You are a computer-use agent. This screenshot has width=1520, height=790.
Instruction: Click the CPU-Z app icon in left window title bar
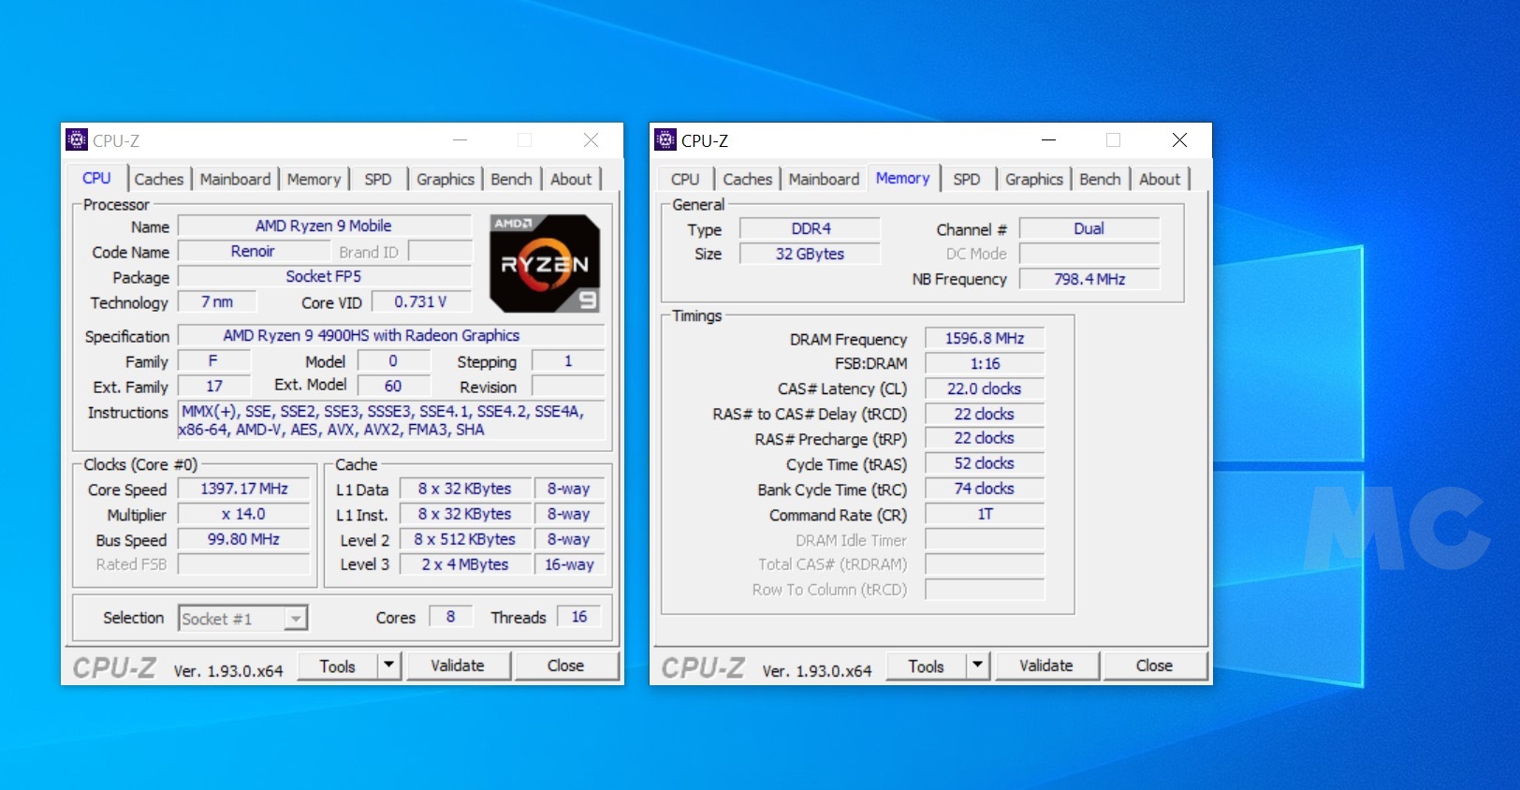(77, 140)
